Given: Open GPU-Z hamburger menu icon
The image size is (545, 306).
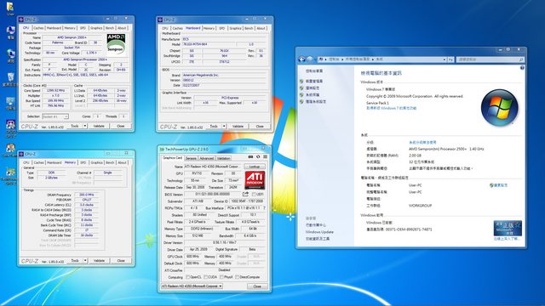Looking at the screenshot, I should pos(265,157).
